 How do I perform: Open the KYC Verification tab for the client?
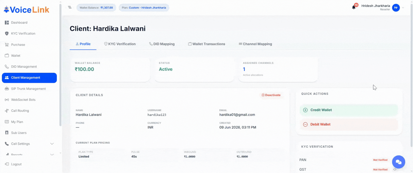(120, 44)
